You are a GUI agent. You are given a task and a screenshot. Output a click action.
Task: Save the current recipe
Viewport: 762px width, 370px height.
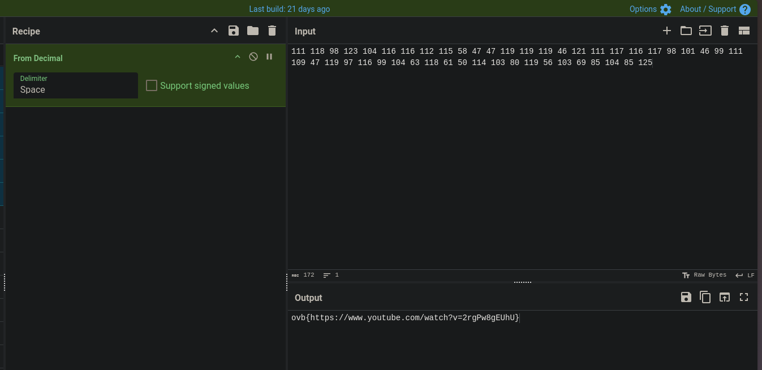[234, 31]
